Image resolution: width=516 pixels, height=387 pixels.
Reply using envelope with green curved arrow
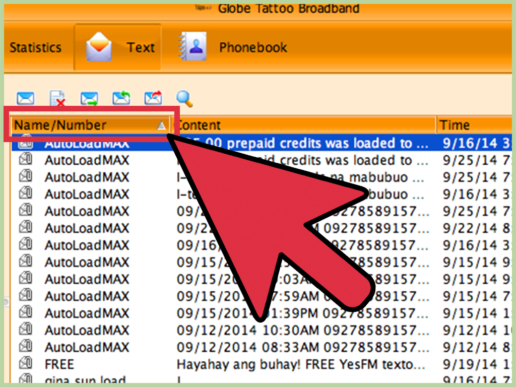121,98
